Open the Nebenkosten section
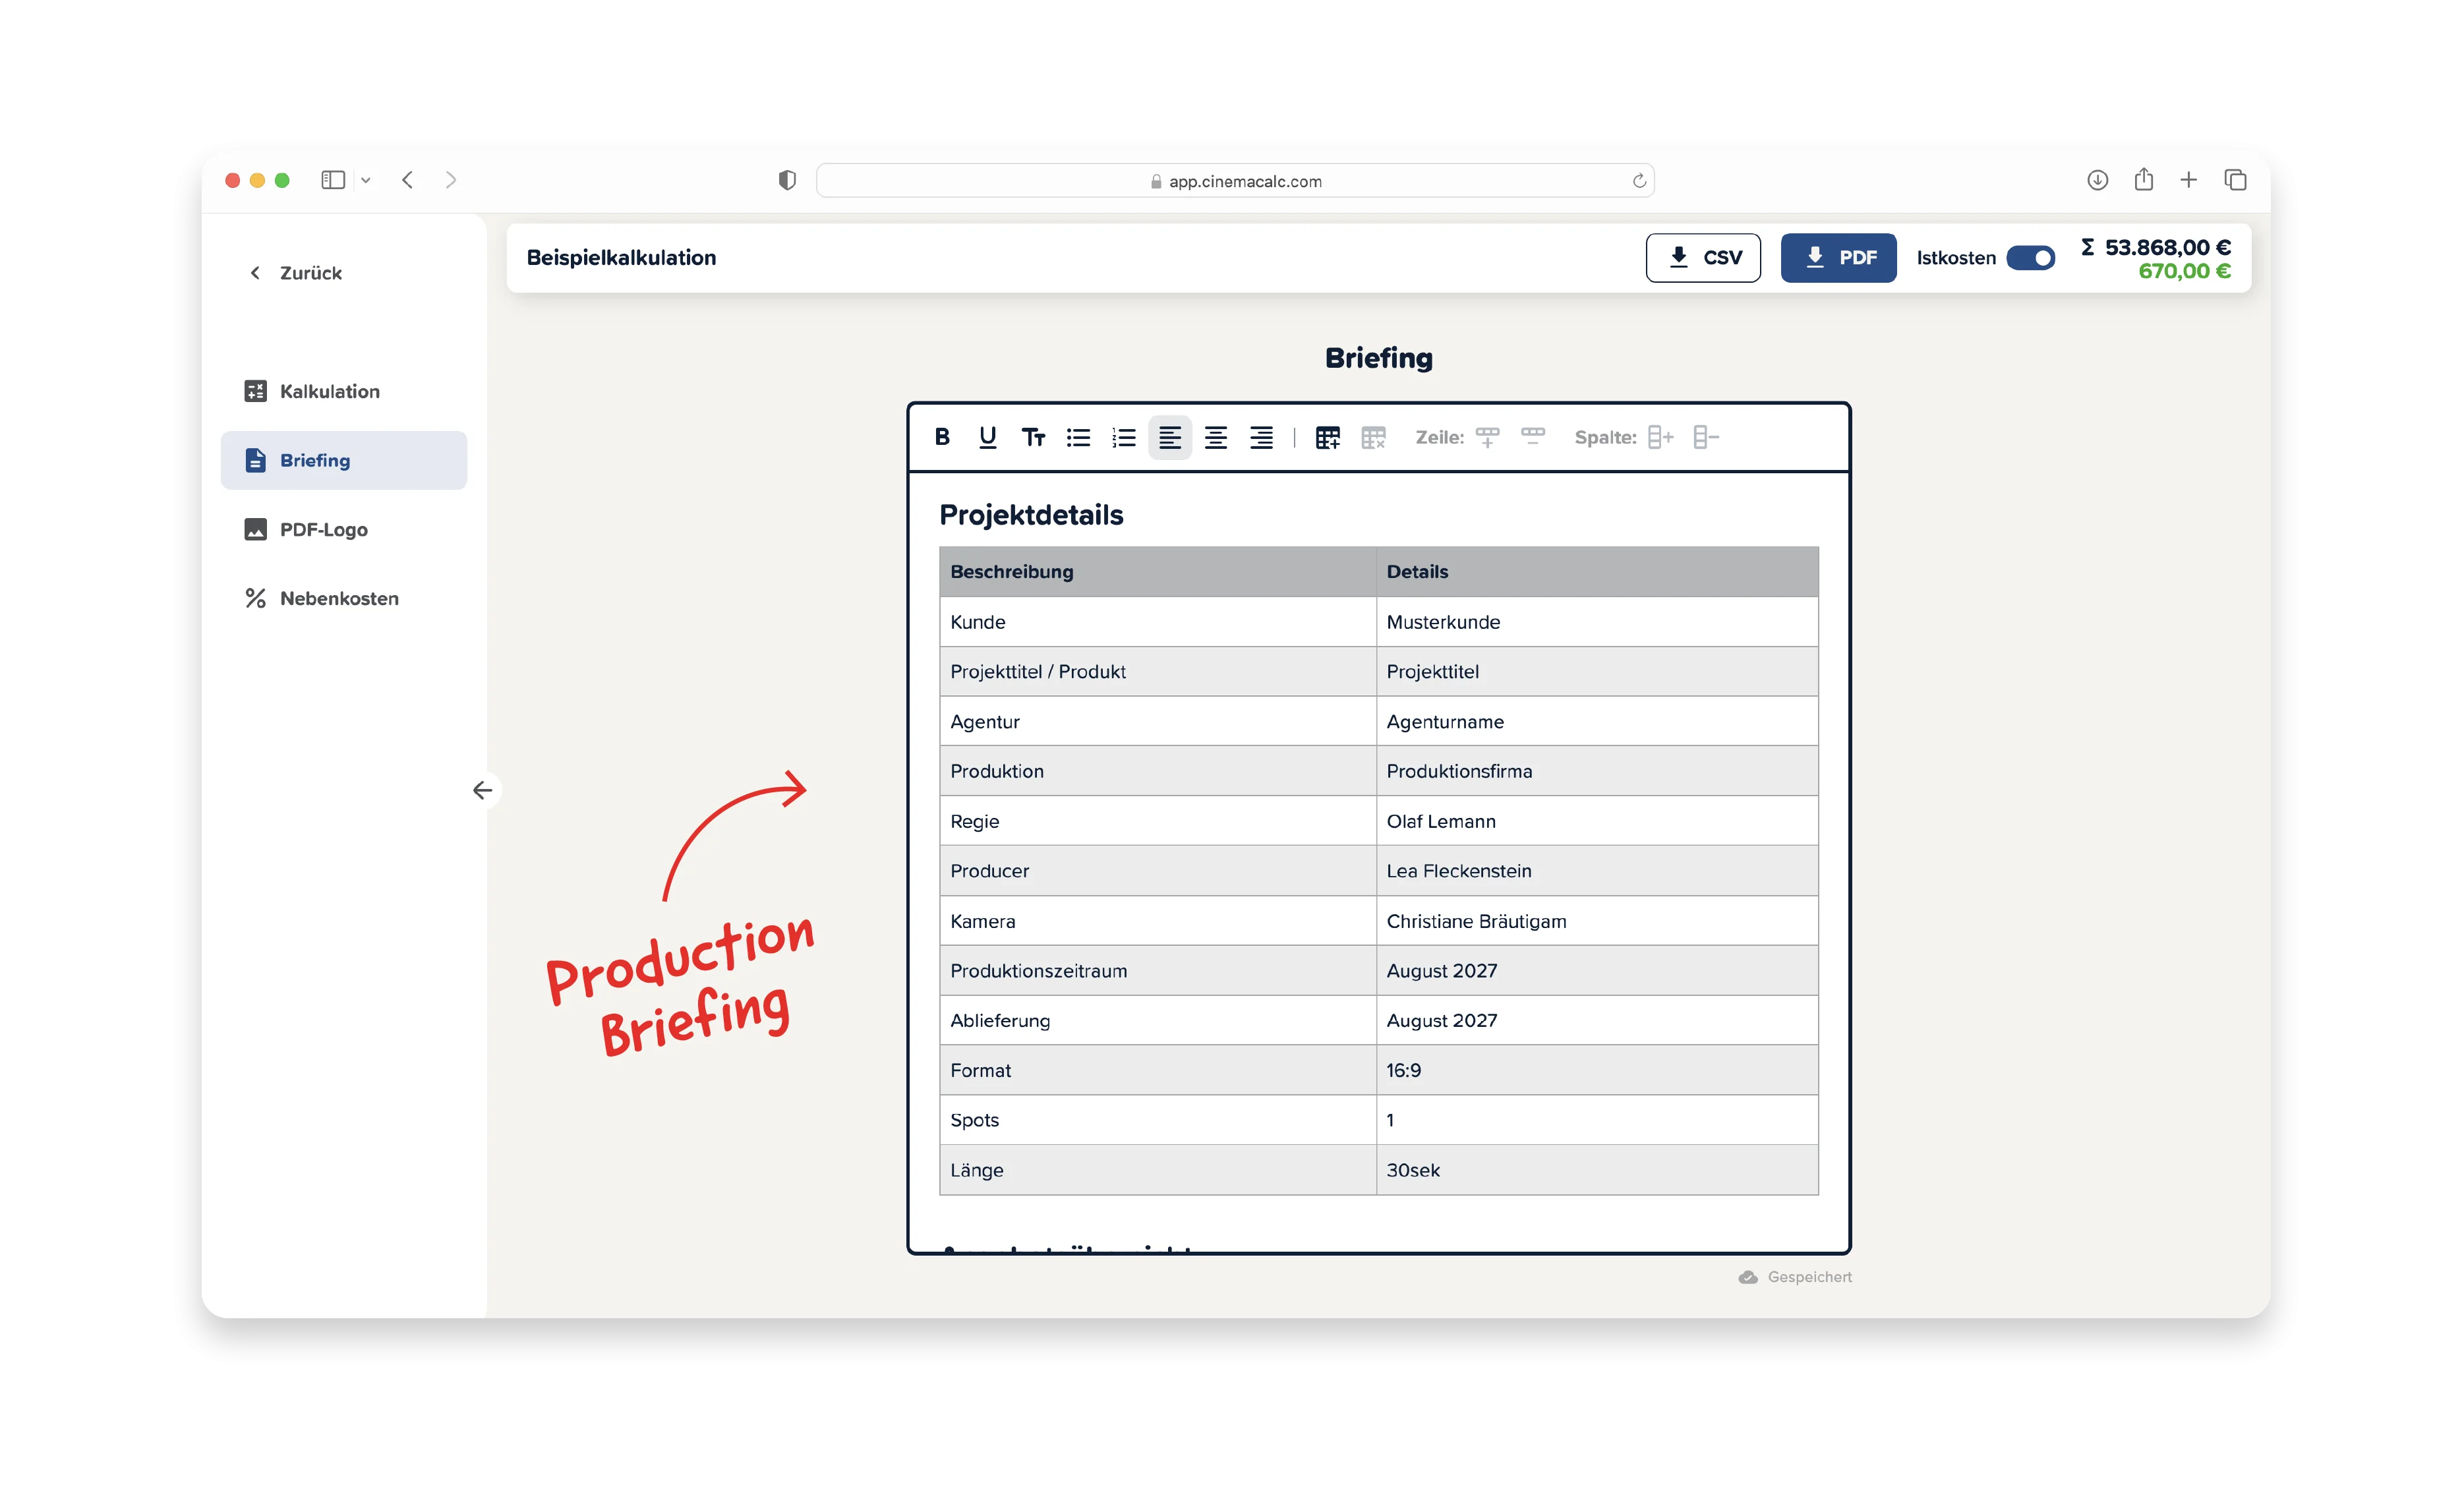Screen dimensions: 2464x1485 pos(338,598)
